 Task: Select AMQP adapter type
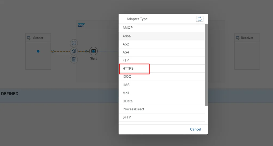point(127,28)
